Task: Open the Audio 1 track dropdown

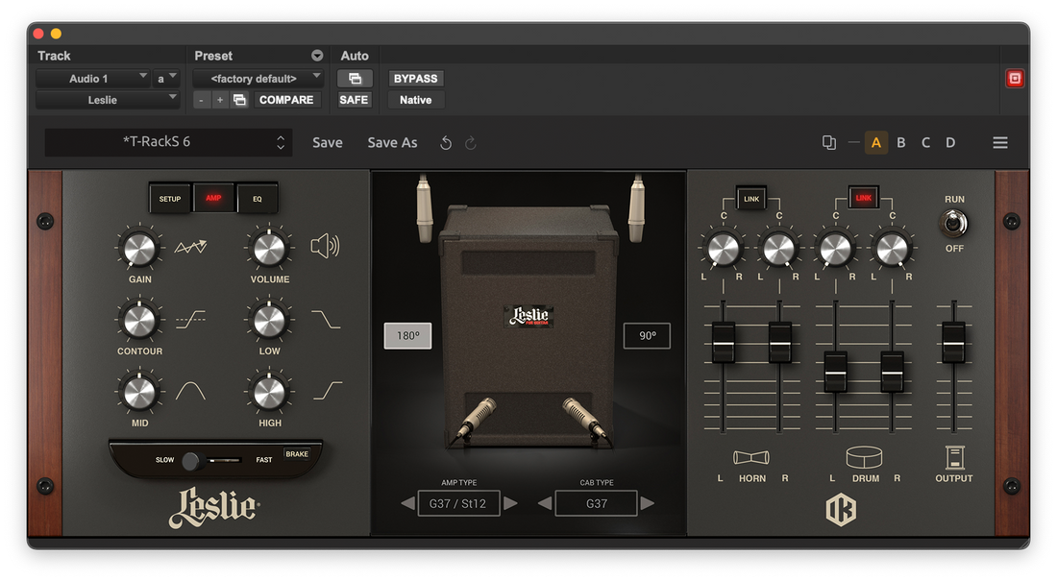Action: click(93, 78)
